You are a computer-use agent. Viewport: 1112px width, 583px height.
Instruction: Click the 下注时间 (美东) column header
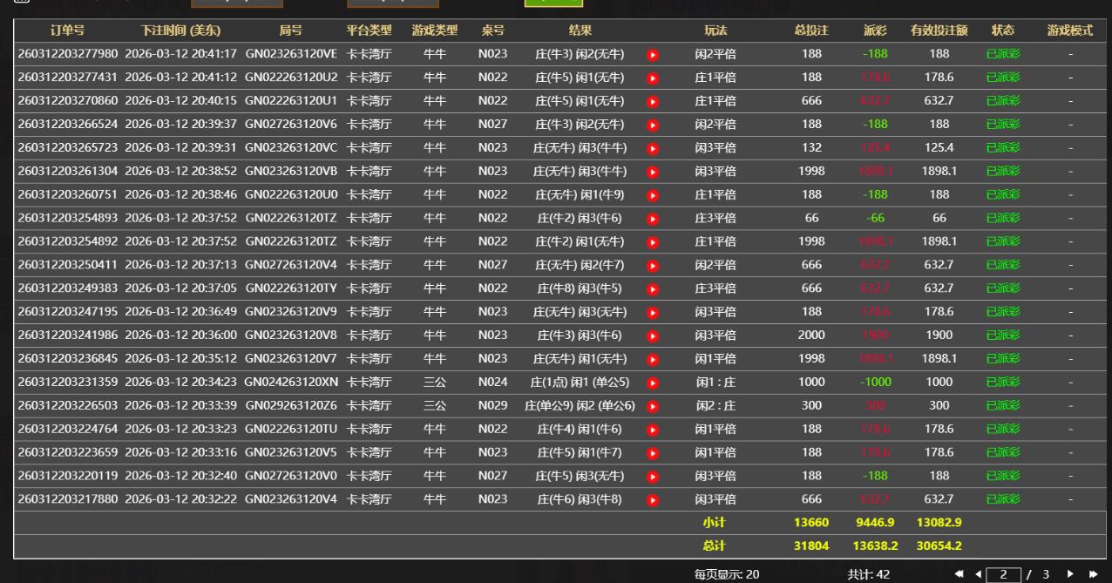[x=181, y=31]
